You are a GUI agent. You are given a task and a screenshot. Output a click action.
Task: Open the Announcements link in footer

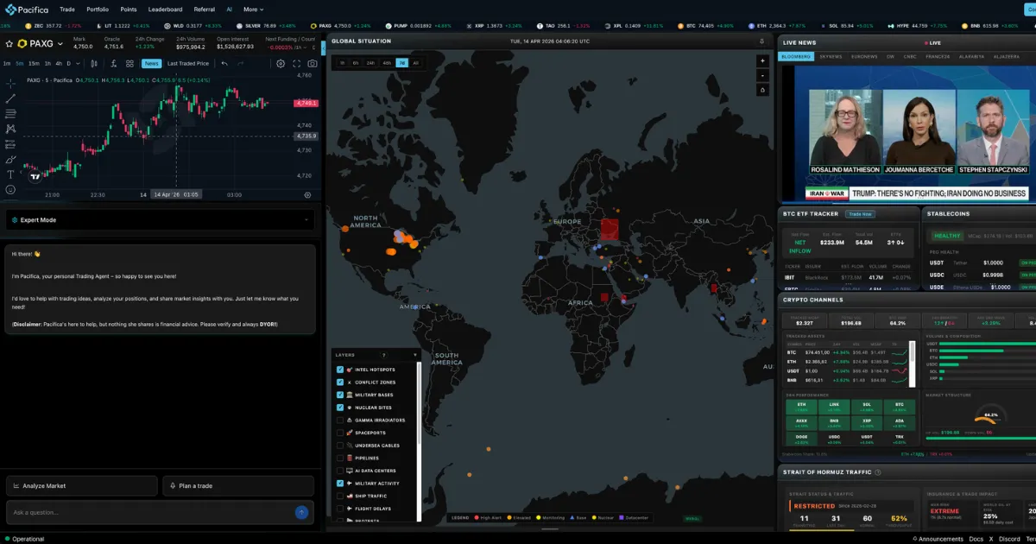939,539
